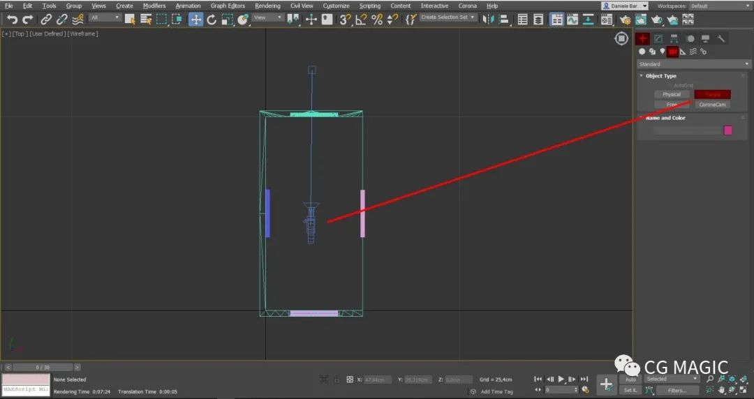This screenshot has height=399, width=754.
Task: Open the Utilities wrench panel icon
Action: tap(721, 39)
